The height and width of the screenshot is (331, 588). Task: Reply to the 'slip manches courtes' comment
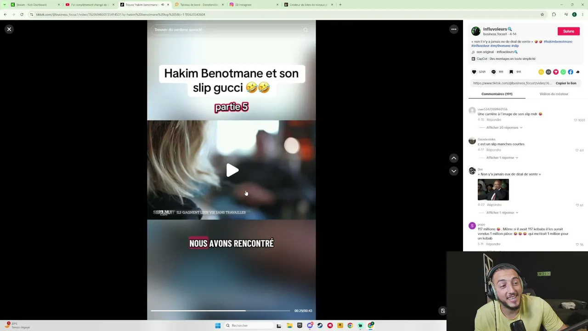pyautogui.click(x=494, y=150)
